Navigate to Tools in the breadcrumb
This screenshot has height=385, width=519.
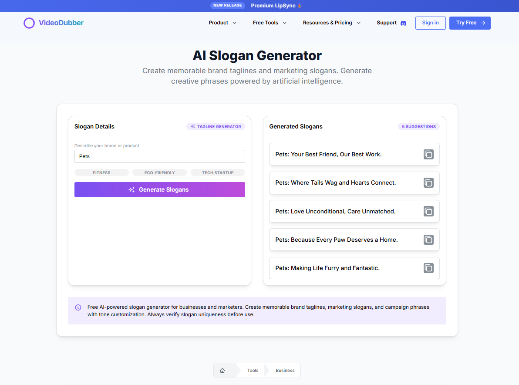(x=253, y=370)
